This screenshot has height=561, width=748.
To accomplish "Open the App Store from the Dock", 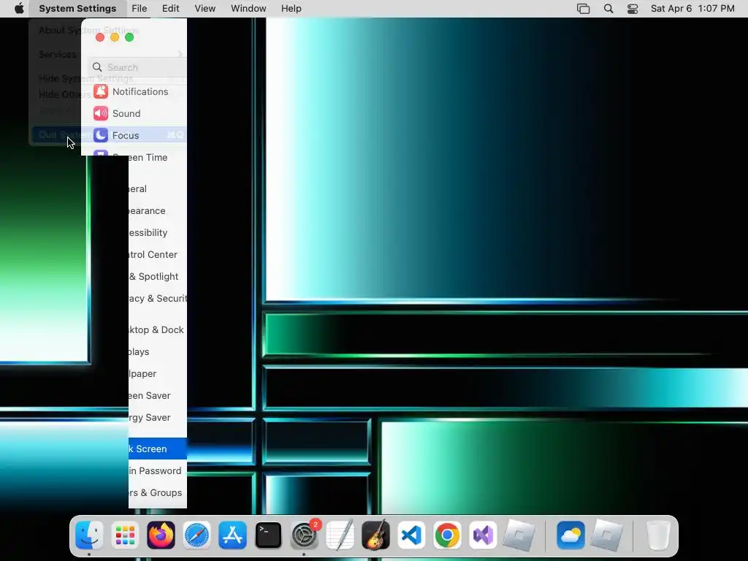I will 232,535.
